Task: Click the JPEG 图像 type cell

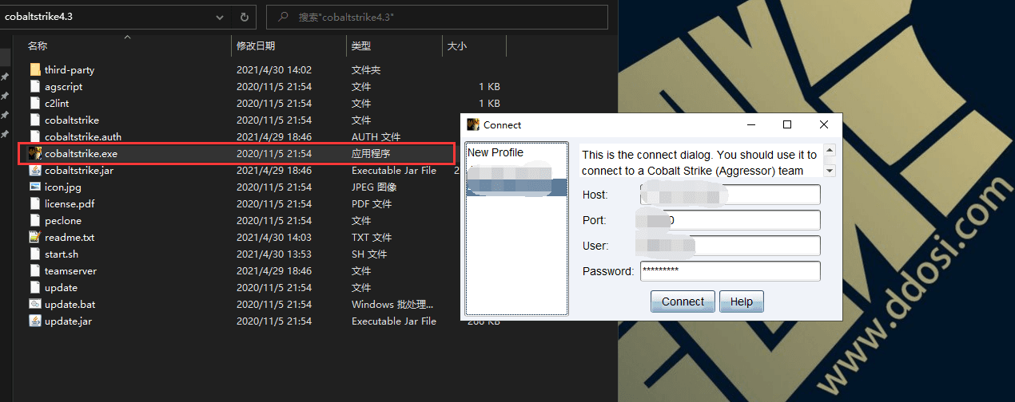Action: (x=374, y=187)
